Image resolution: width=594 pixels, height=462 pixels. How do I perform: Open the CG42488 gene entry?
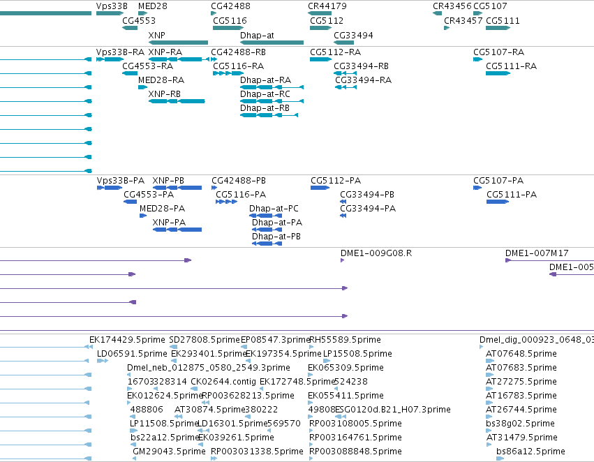point(214,13)
